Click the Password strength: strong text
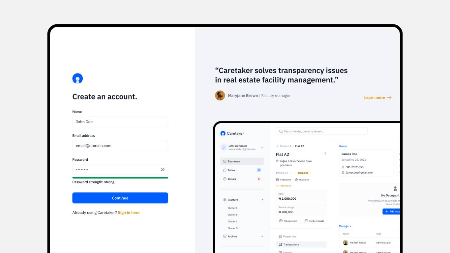The image size is (450, 253). (x=93, y=182)
